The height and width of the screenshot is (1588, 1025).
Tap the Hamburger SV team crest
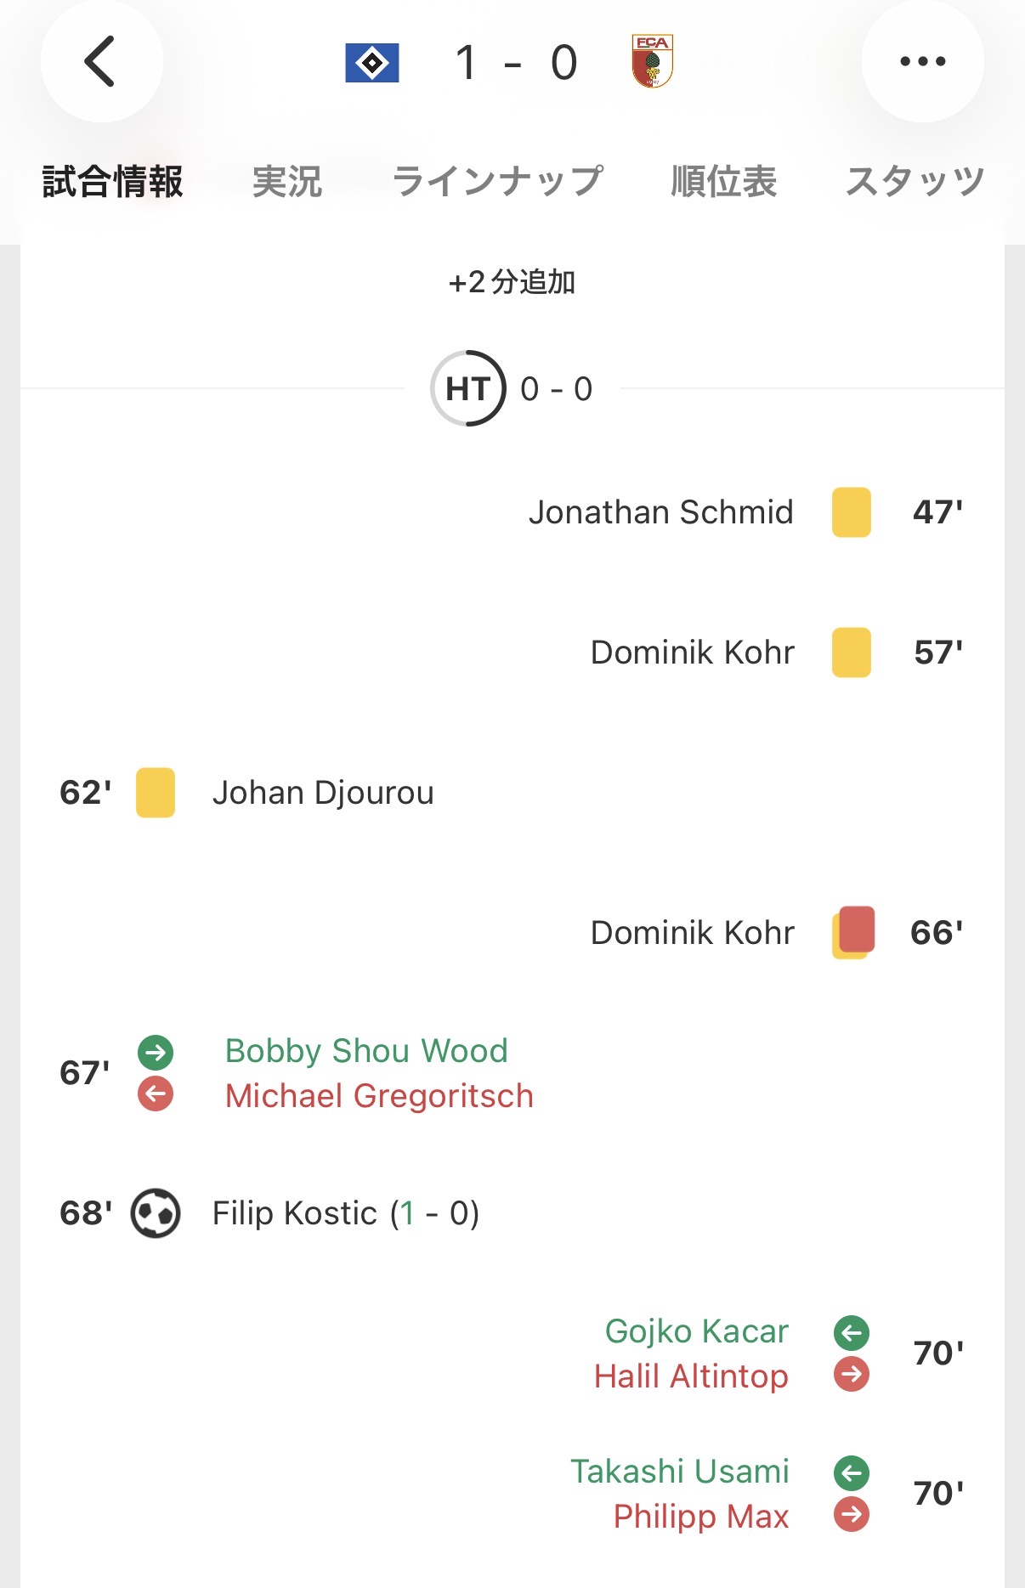(372, 63)
